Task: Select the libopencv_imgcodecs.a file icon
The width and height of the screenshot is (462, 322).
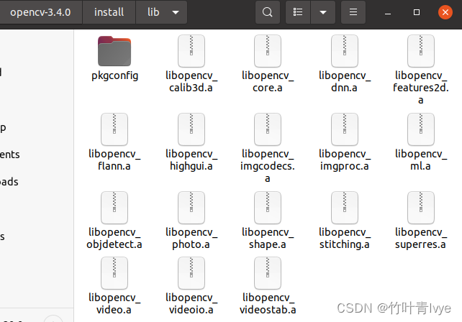Action: 268,129
